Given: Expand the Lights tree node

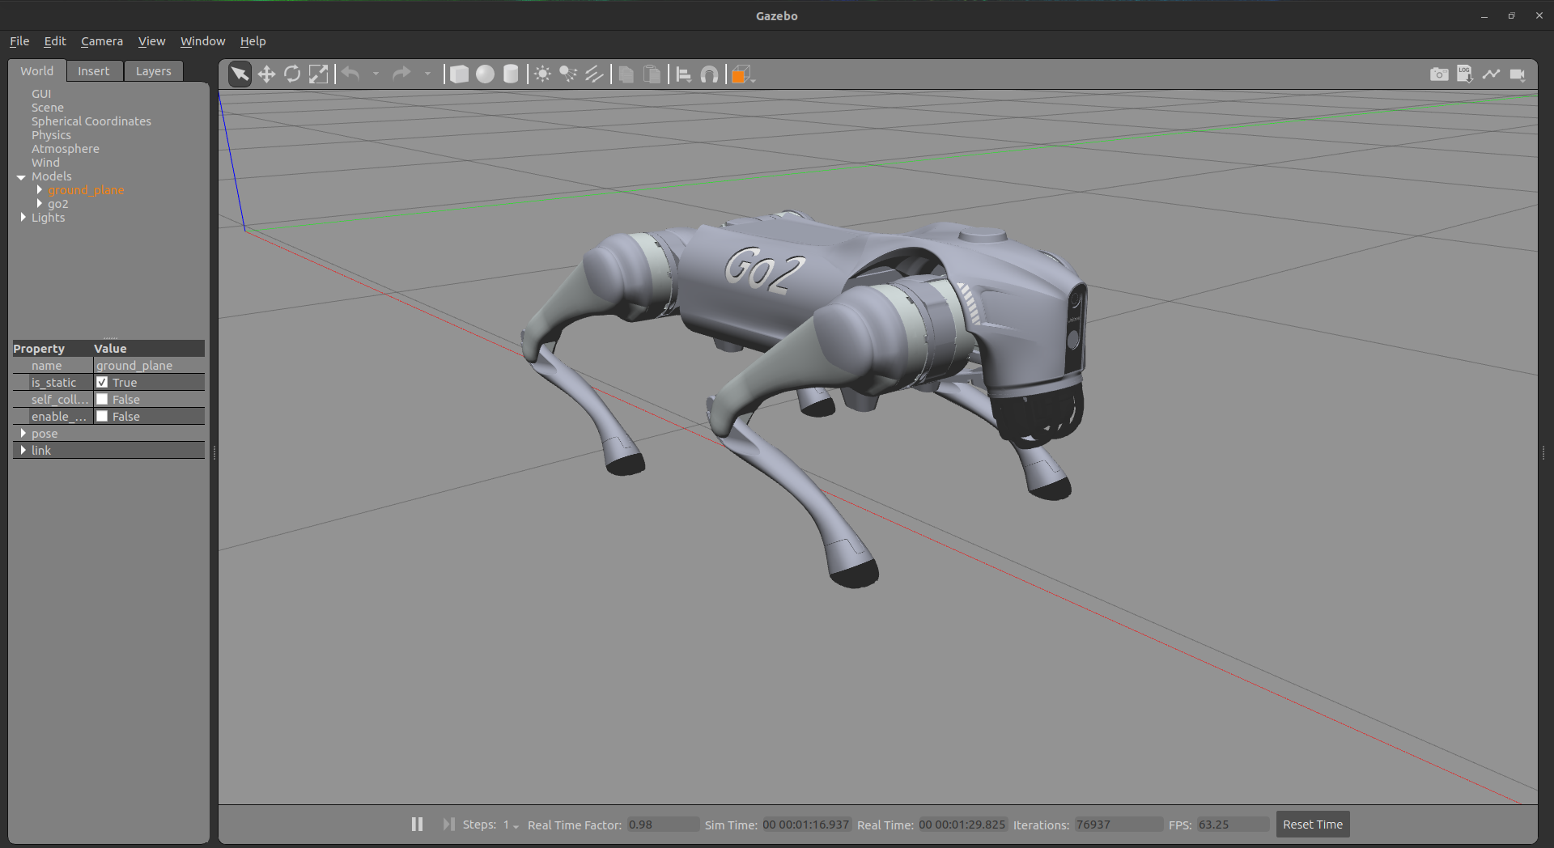Looking at the screenshot, I should click(23, 217).
